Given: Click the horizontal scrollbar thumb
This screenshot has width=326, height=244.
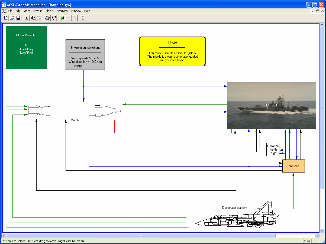Looking at the screenshot, I should click(x=141, y=235).
